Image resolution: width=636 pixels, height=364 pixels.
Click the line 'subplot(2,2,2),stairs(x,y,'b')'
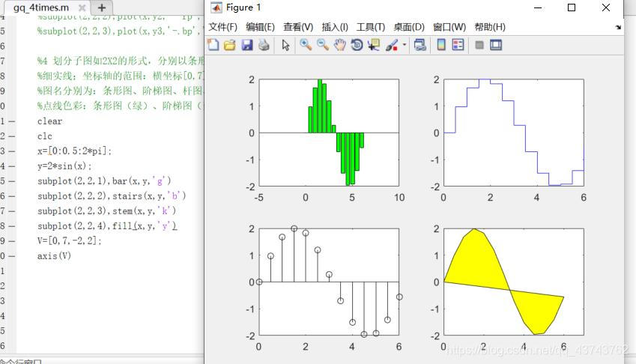pos(112,196)
